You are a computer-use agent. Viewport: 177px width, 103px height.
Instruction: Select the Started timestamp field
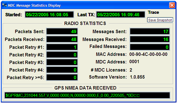point(49,15)
